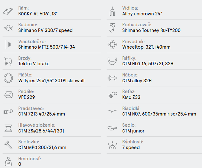This screenshot has width=202, height=168.
Task: Click the hub icon next to Náboje
Action: coord(112,78)
